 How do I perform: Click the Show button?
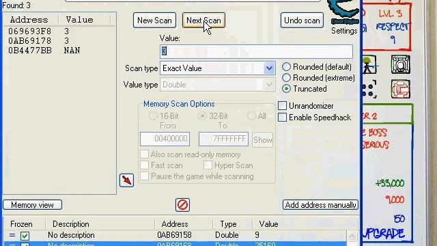click(262, 139)
